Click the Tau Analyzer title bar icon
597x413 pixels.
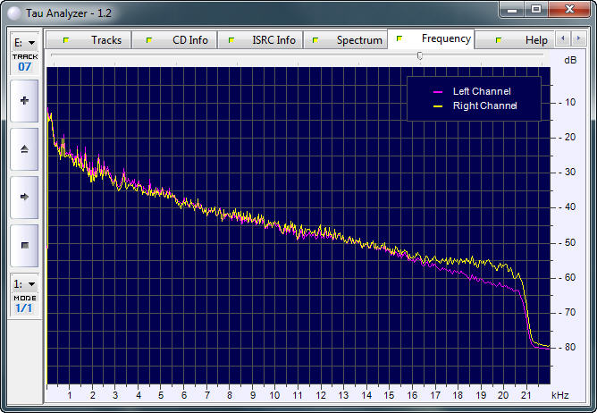click(13, 9)
